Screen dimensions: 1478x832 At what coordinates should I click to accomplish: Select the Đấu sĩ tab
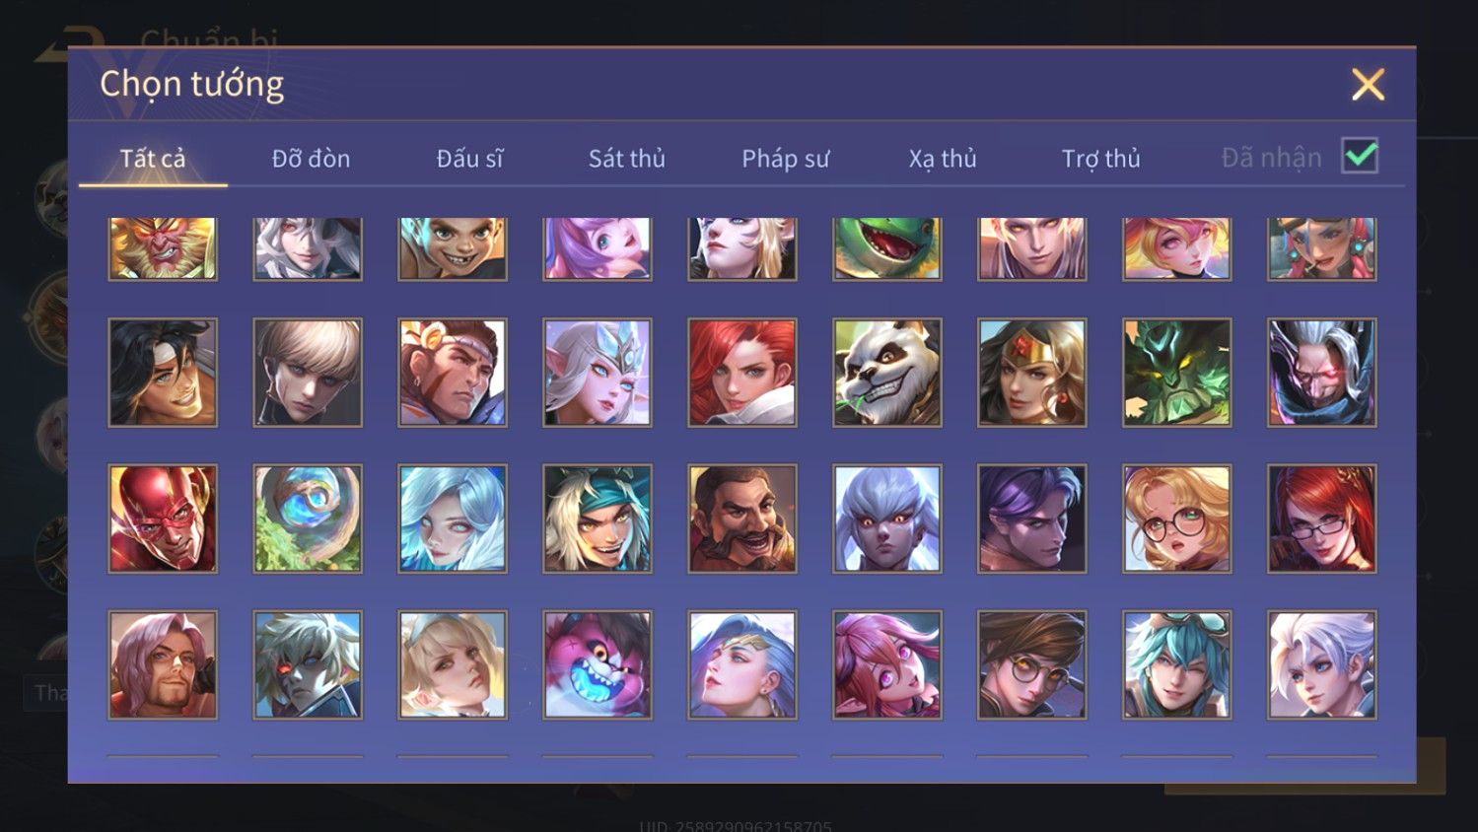pos(470,159)
